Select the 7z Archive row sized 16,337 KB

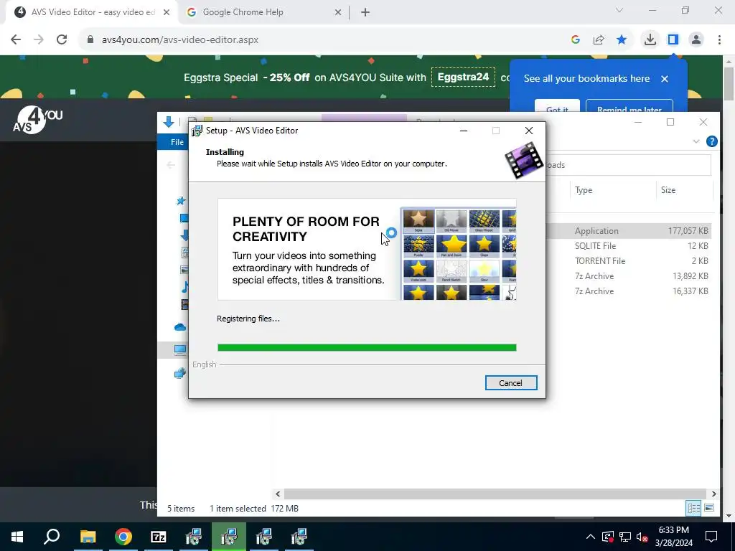[x=628, y=291]
